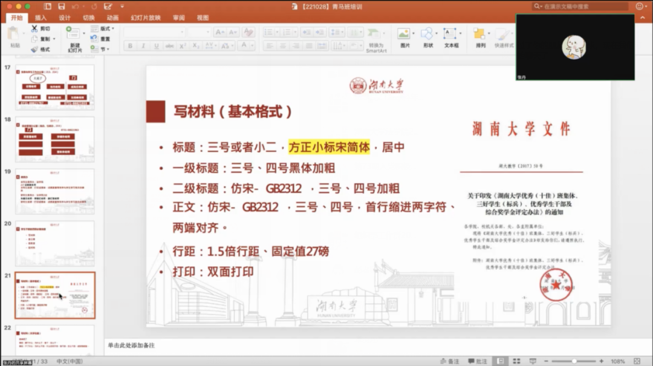Toggle Underline formatting button
This screenshot has width=653, height=366.
coord(156,46)
